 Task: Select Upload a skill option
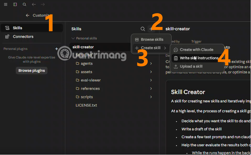click(197, 66)
